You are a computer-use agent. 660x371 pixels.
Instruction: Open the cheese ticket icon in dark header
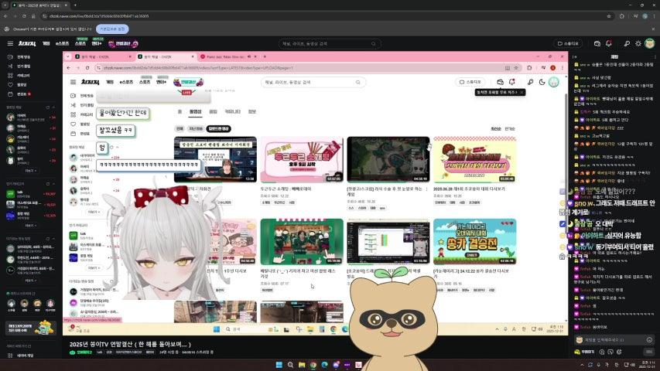point(597,43)
